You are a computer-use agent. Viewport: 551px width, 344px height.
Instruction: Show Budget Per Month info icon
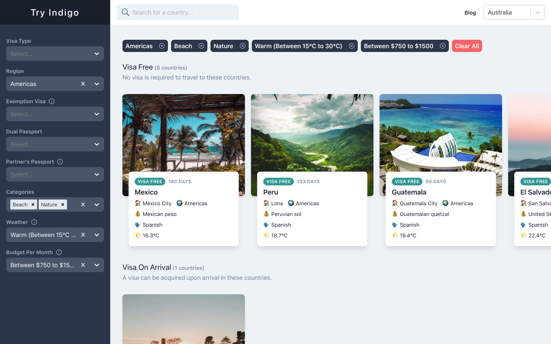point(59,252)
